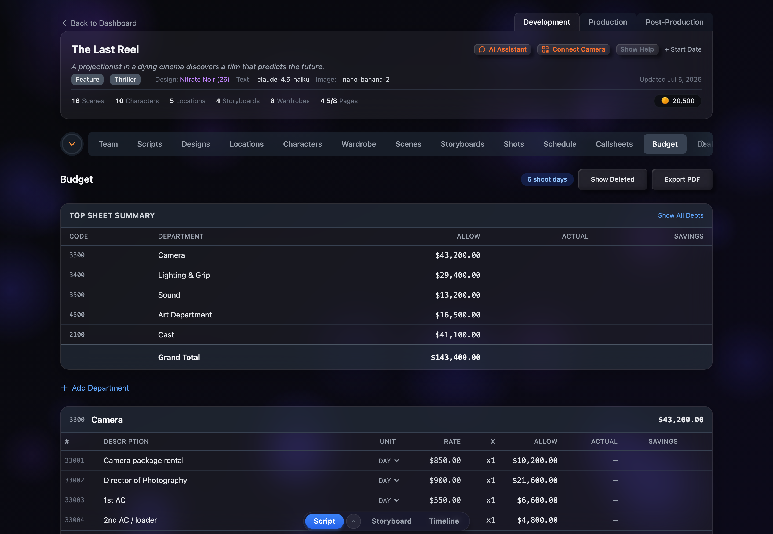The height and width of the screenshot is (534, 773).
Task: Click the 2nd AC / loader description
Action: (130, 520)
